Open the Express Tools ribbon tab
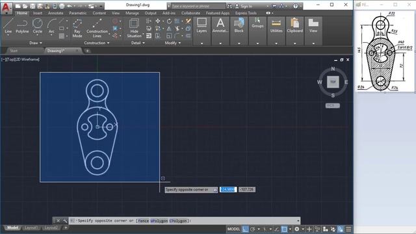Screen dimensions: 416x234 [x=246, y=13]
